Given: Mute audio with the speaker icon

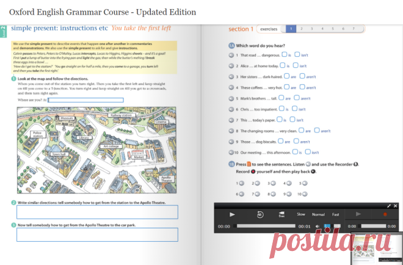Looking at the screenshot, I should click(318, 227).
